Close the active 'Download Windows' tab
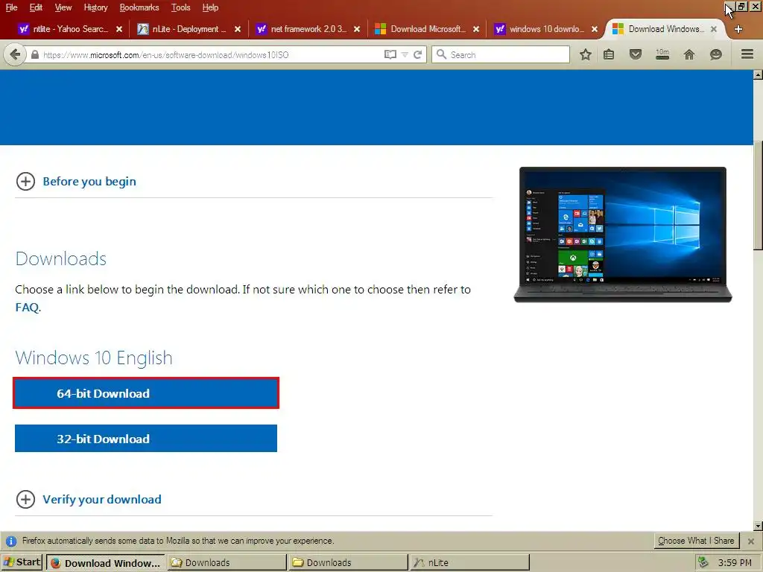This screenshot has width=763, height=572. [713, 29]
